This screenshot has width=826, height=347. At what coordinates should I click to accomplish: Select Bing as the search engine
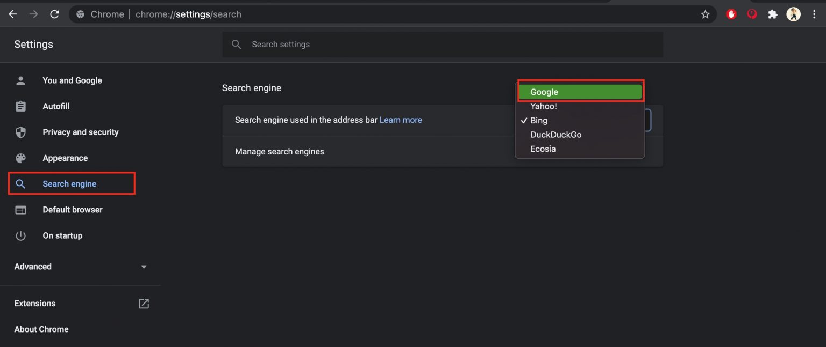(x=538, y=120)
